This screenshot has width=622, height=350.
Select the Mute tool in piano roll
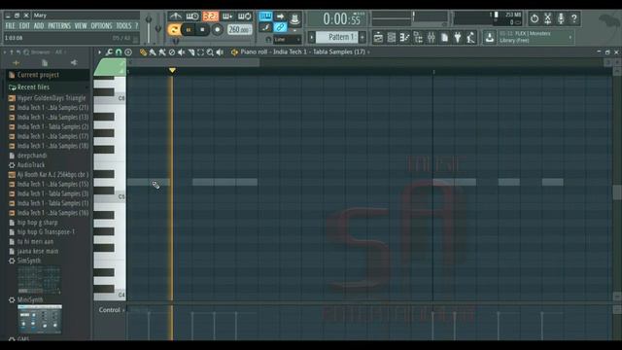pyautogui.click(x=182, y=52)
